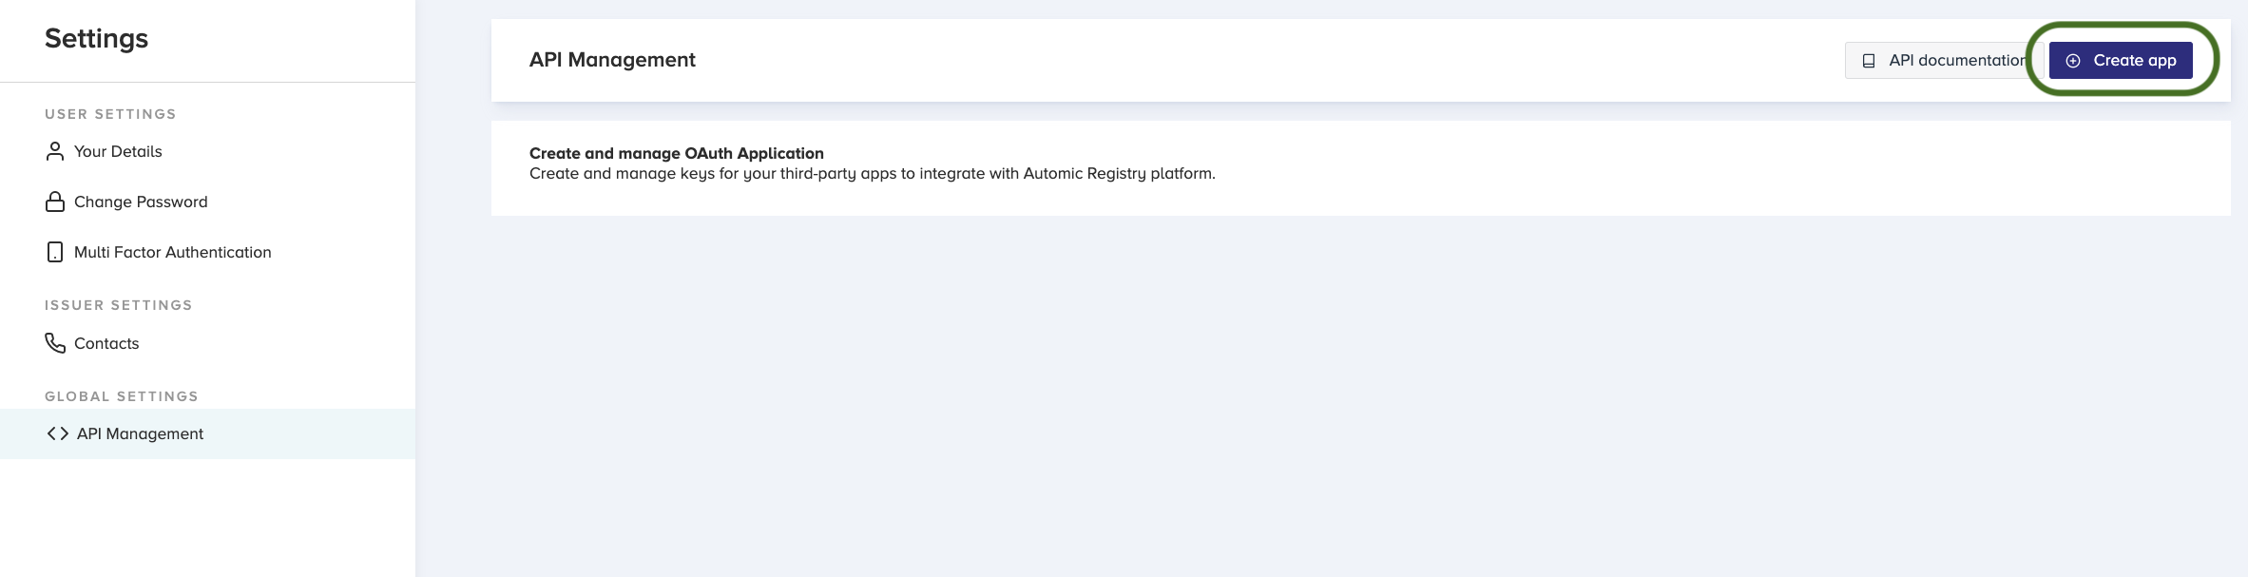
Task: Select API Management in the sidebar
Action: tap(207, 433)
